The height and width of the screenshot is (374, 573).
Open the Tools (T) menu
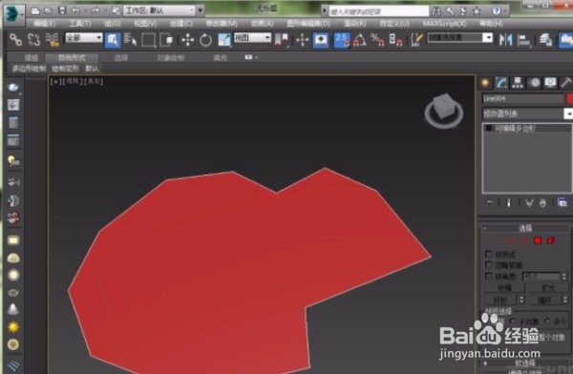tap(80, 24)
